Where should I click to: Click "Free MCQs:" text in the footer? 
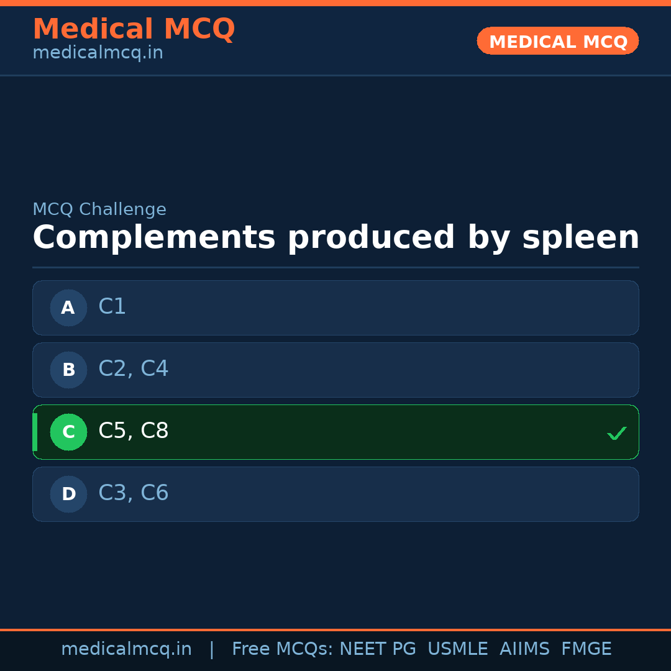point(283,649)
